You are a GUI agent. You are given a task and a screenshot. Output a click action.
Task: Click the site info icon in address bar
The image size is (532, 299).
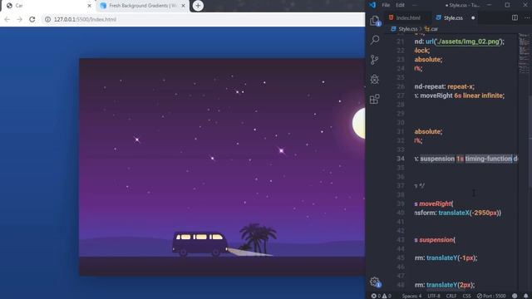48,19
